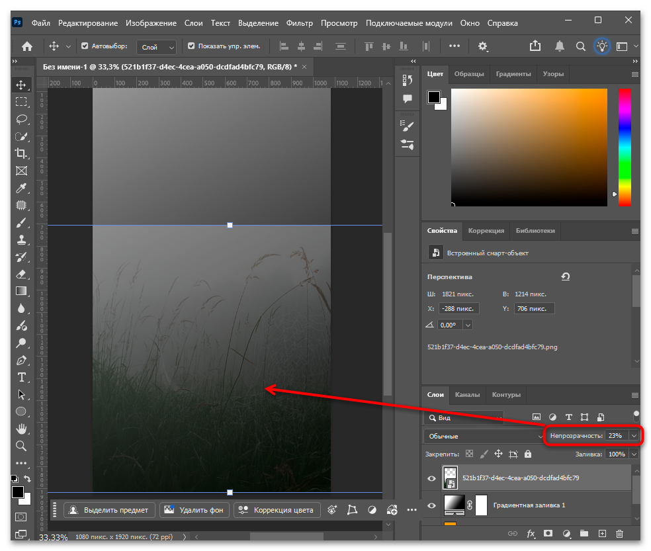Select the Brush tool
Viewport: 651px width, 551px height.
click(x=21, y=222)
